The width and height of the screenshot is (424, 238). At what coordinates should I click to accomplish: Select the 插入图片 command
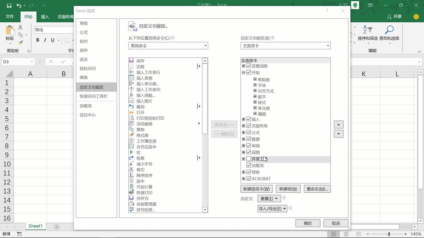coord(144,101)
